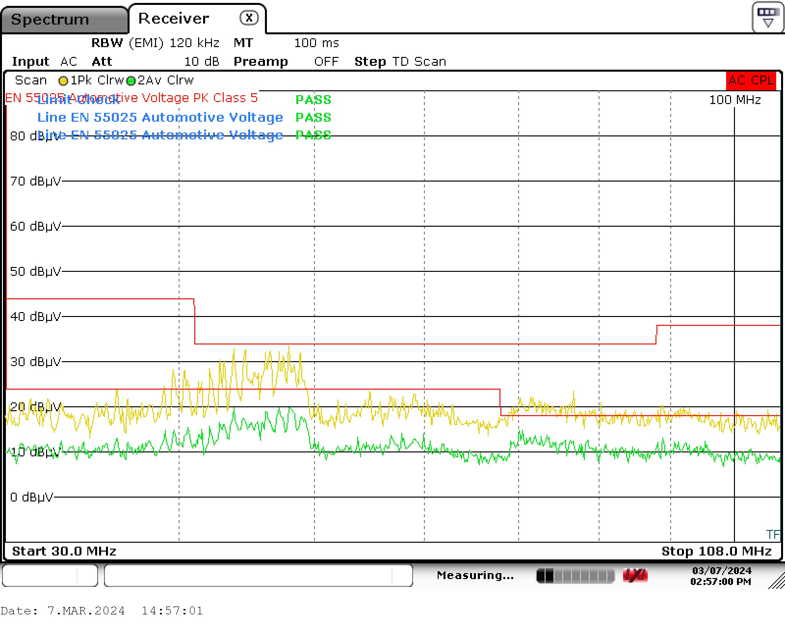Click the window resize grip at bottom-right

777,581
